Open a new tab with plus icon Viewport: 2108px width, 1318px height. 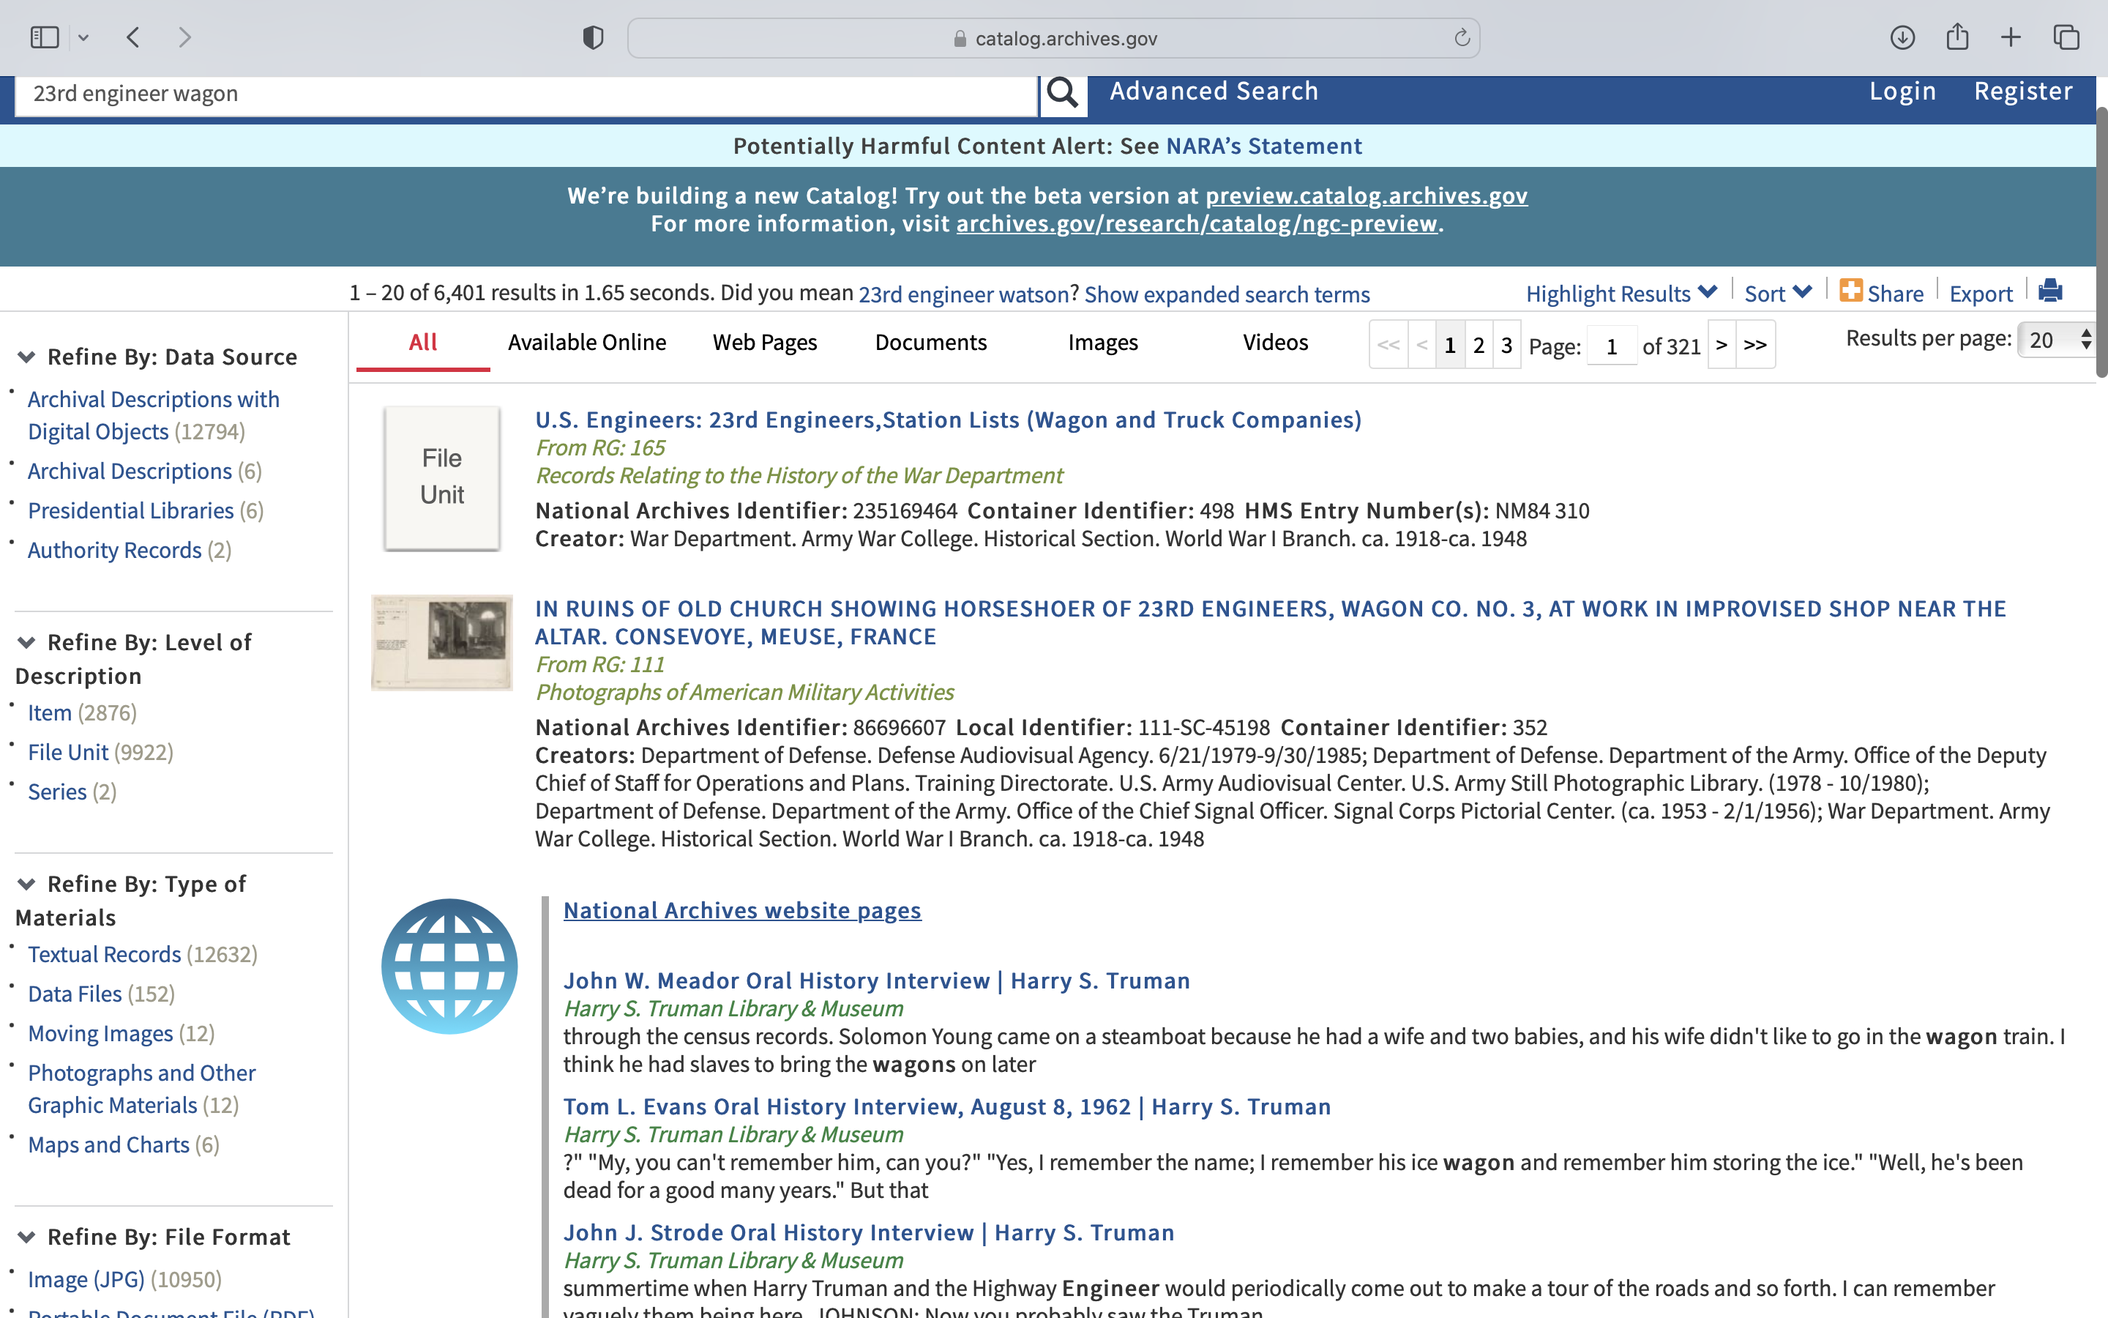coord(2011,37)
